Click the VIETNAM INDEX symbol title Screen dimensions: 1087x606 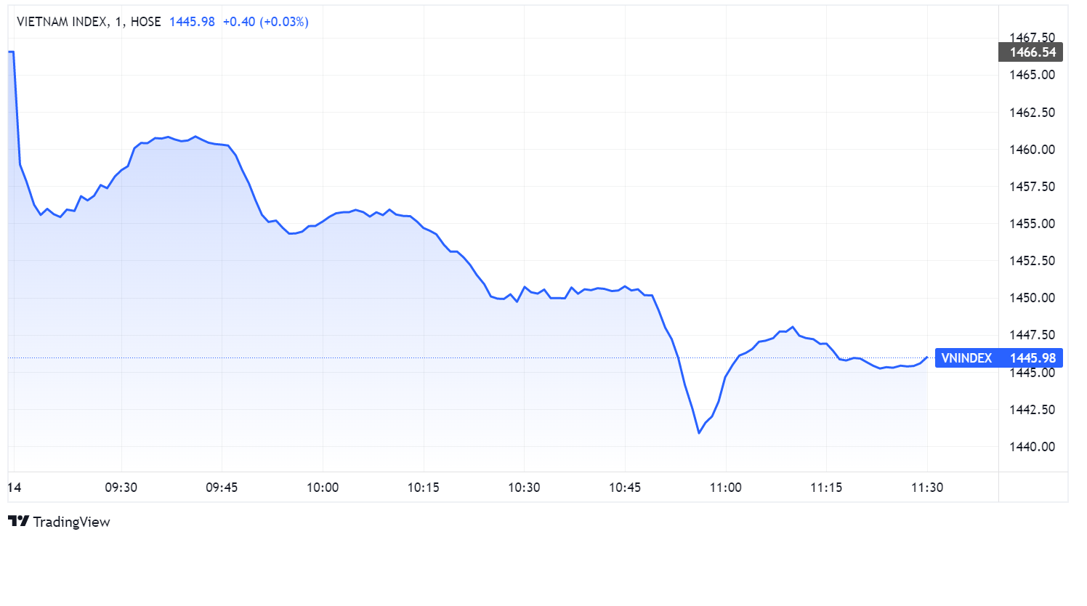[x=62, y=22]
